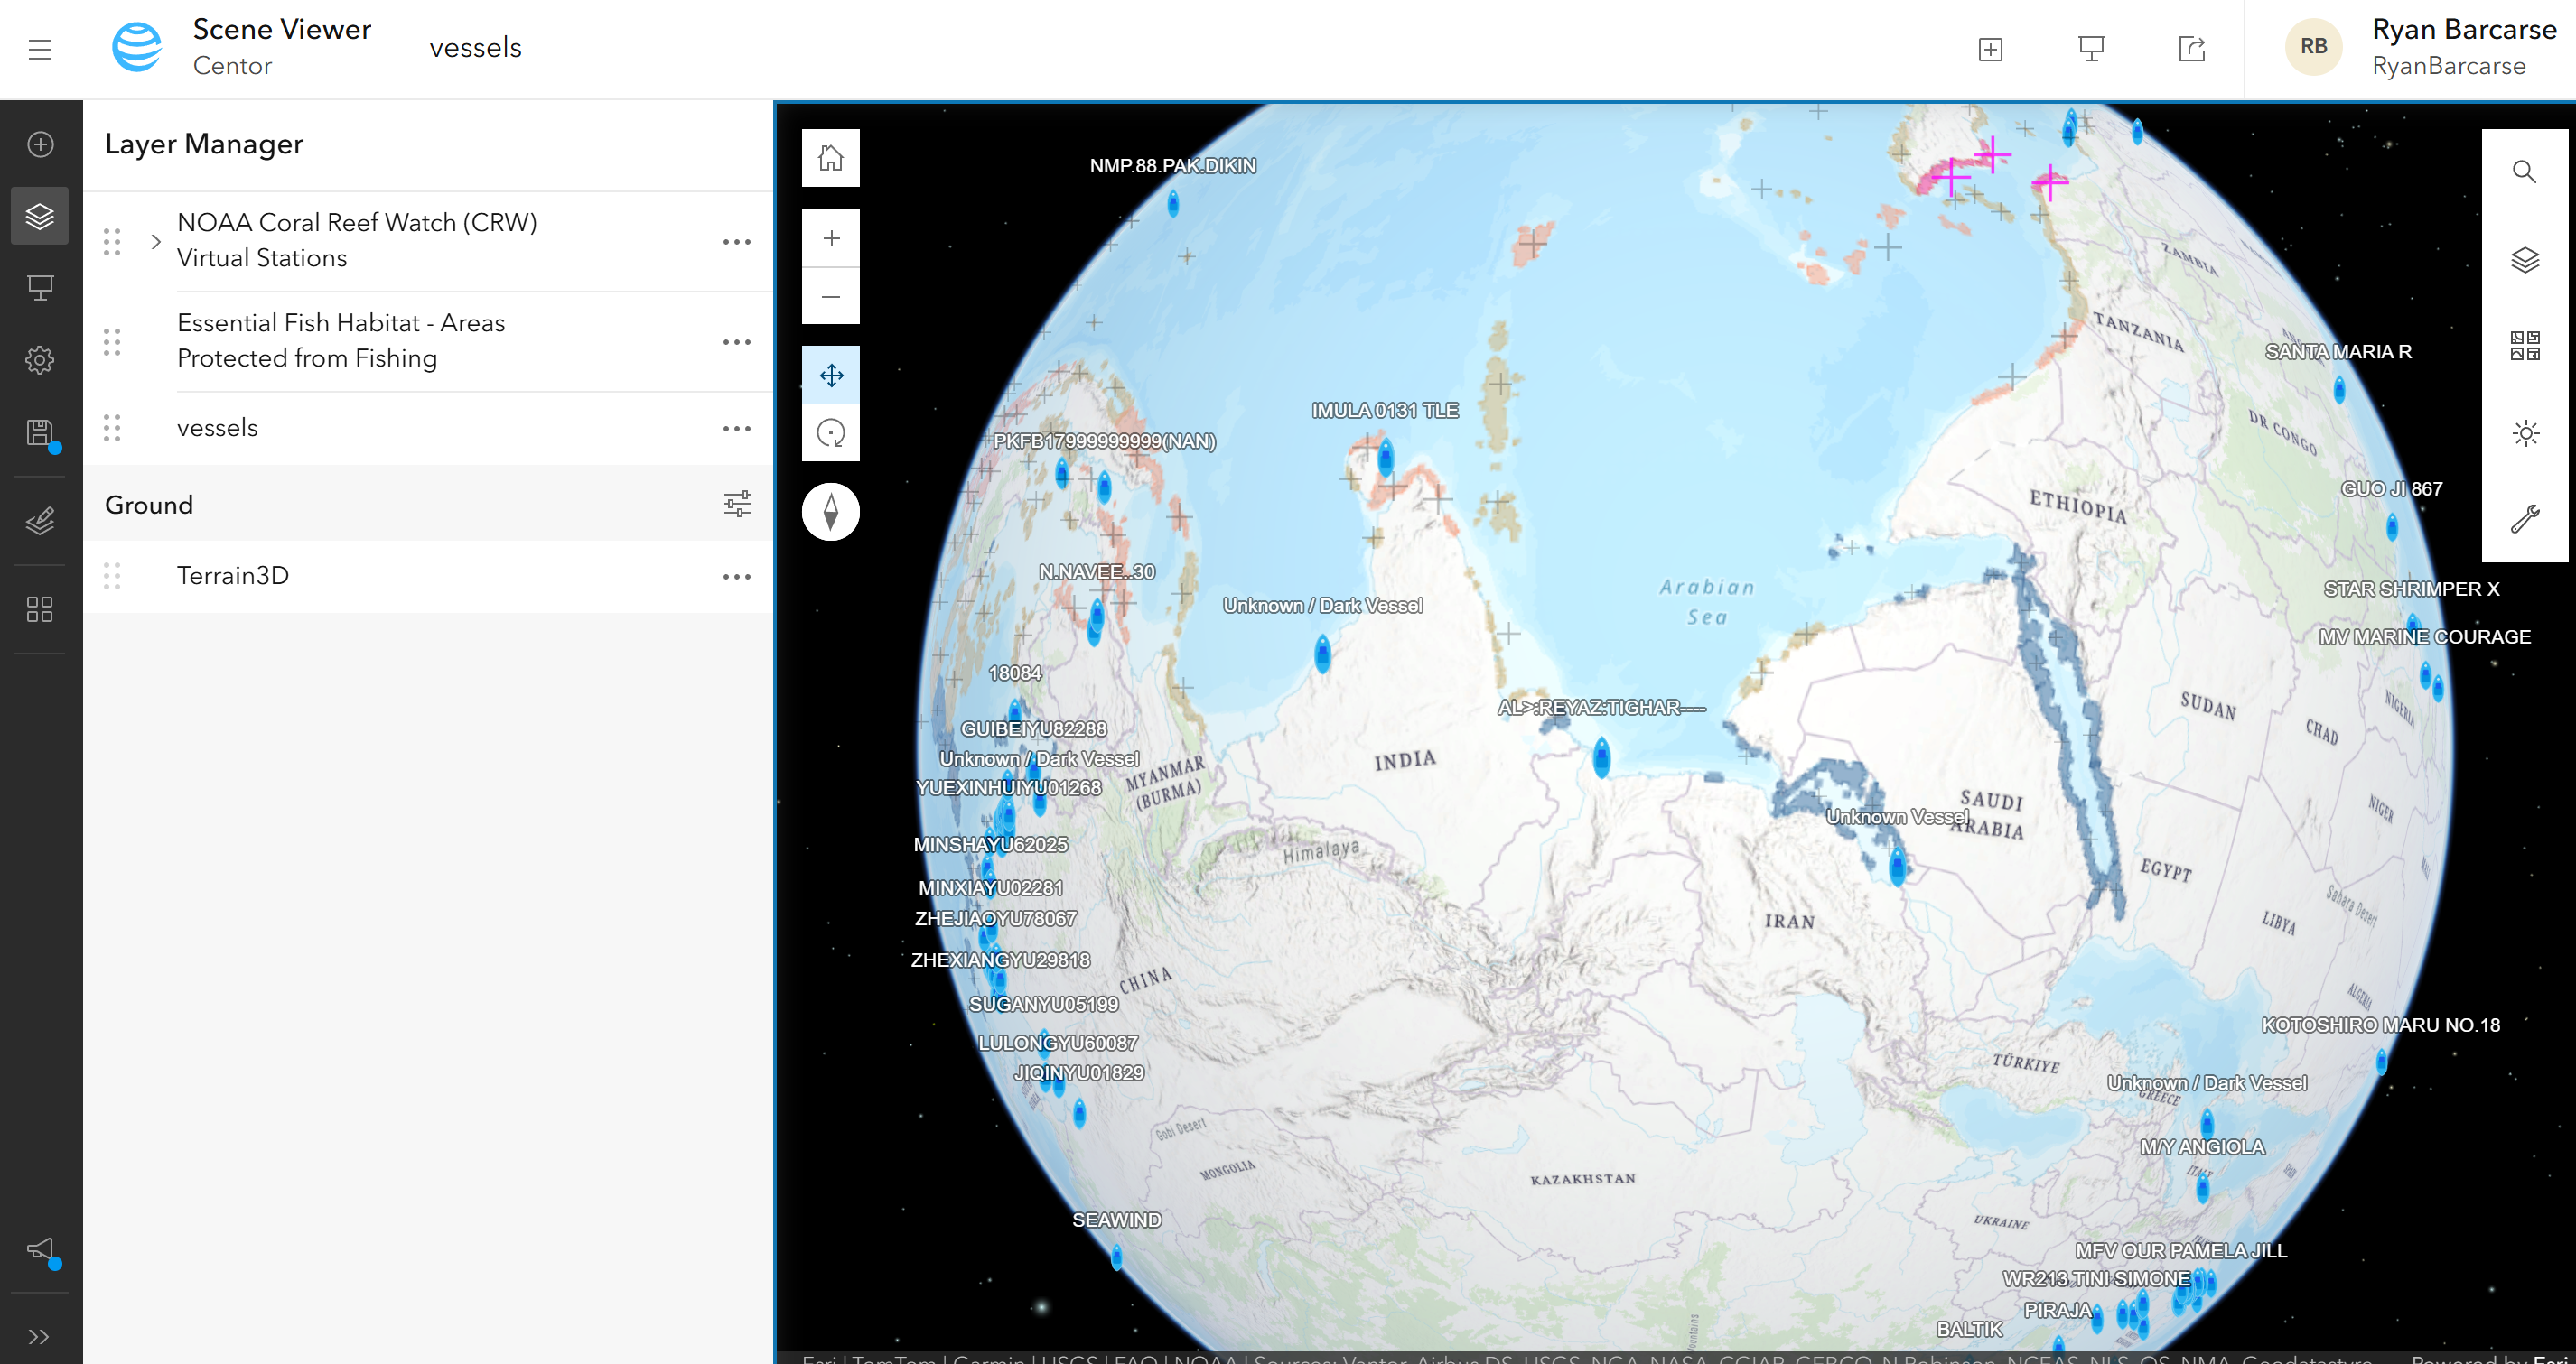Zoom in using the plus button
Screen dimensions: 2576x1364
[830, 237]
